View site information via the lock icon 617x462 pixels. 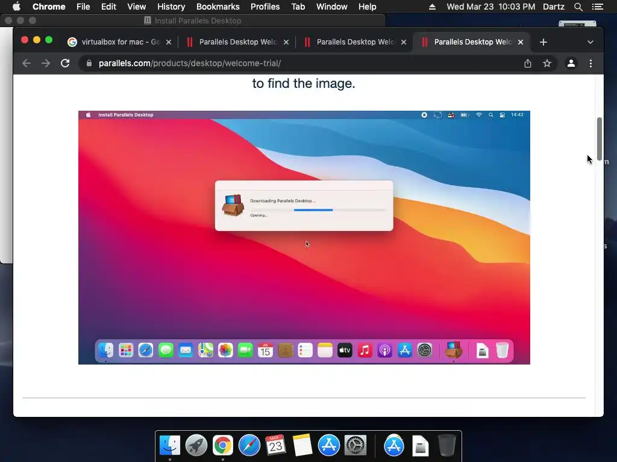pos(89,63)
